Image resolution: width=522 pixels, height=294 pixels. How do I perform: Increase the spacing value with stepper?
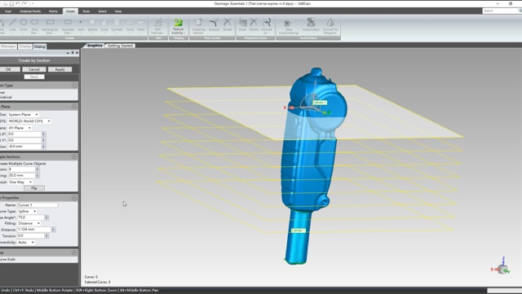pos(38,174)
